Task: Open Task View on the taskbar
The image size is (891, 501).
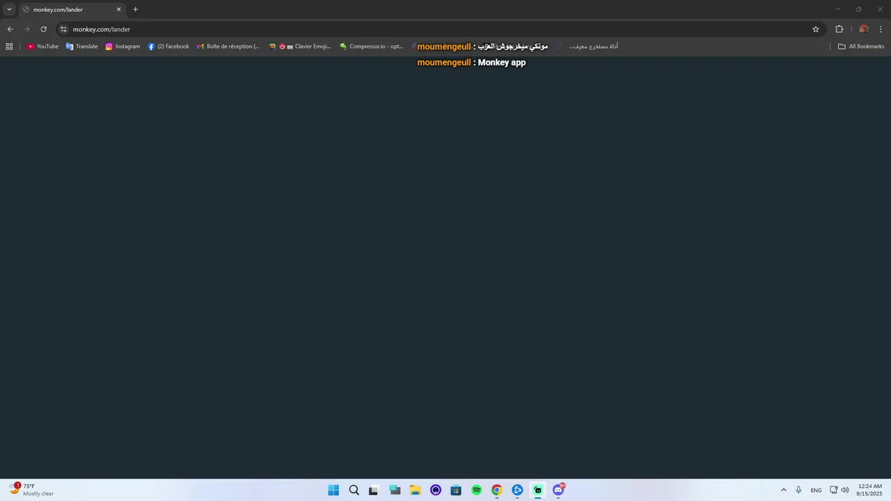Action: [x=374, y=490]
